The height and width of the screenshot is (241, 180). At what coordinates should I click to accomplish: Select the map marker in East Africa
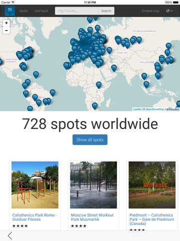98,85
